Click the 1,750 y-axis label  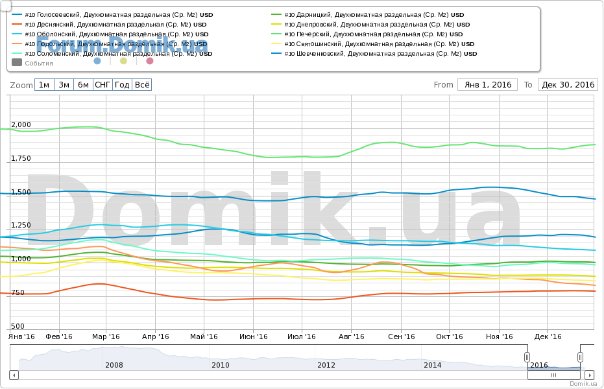[x=21, y=159]
